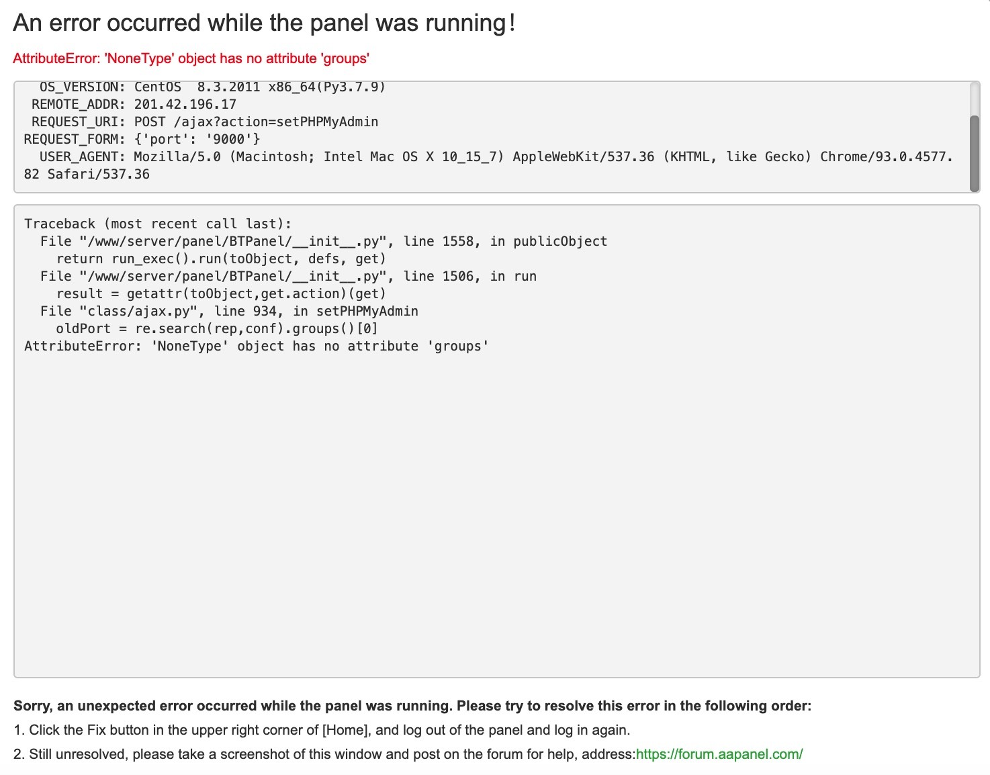The width and height of the screenshot is (990, 775).
Task: Click the final AttributeError line in the traceback
Action: (257, 346)
